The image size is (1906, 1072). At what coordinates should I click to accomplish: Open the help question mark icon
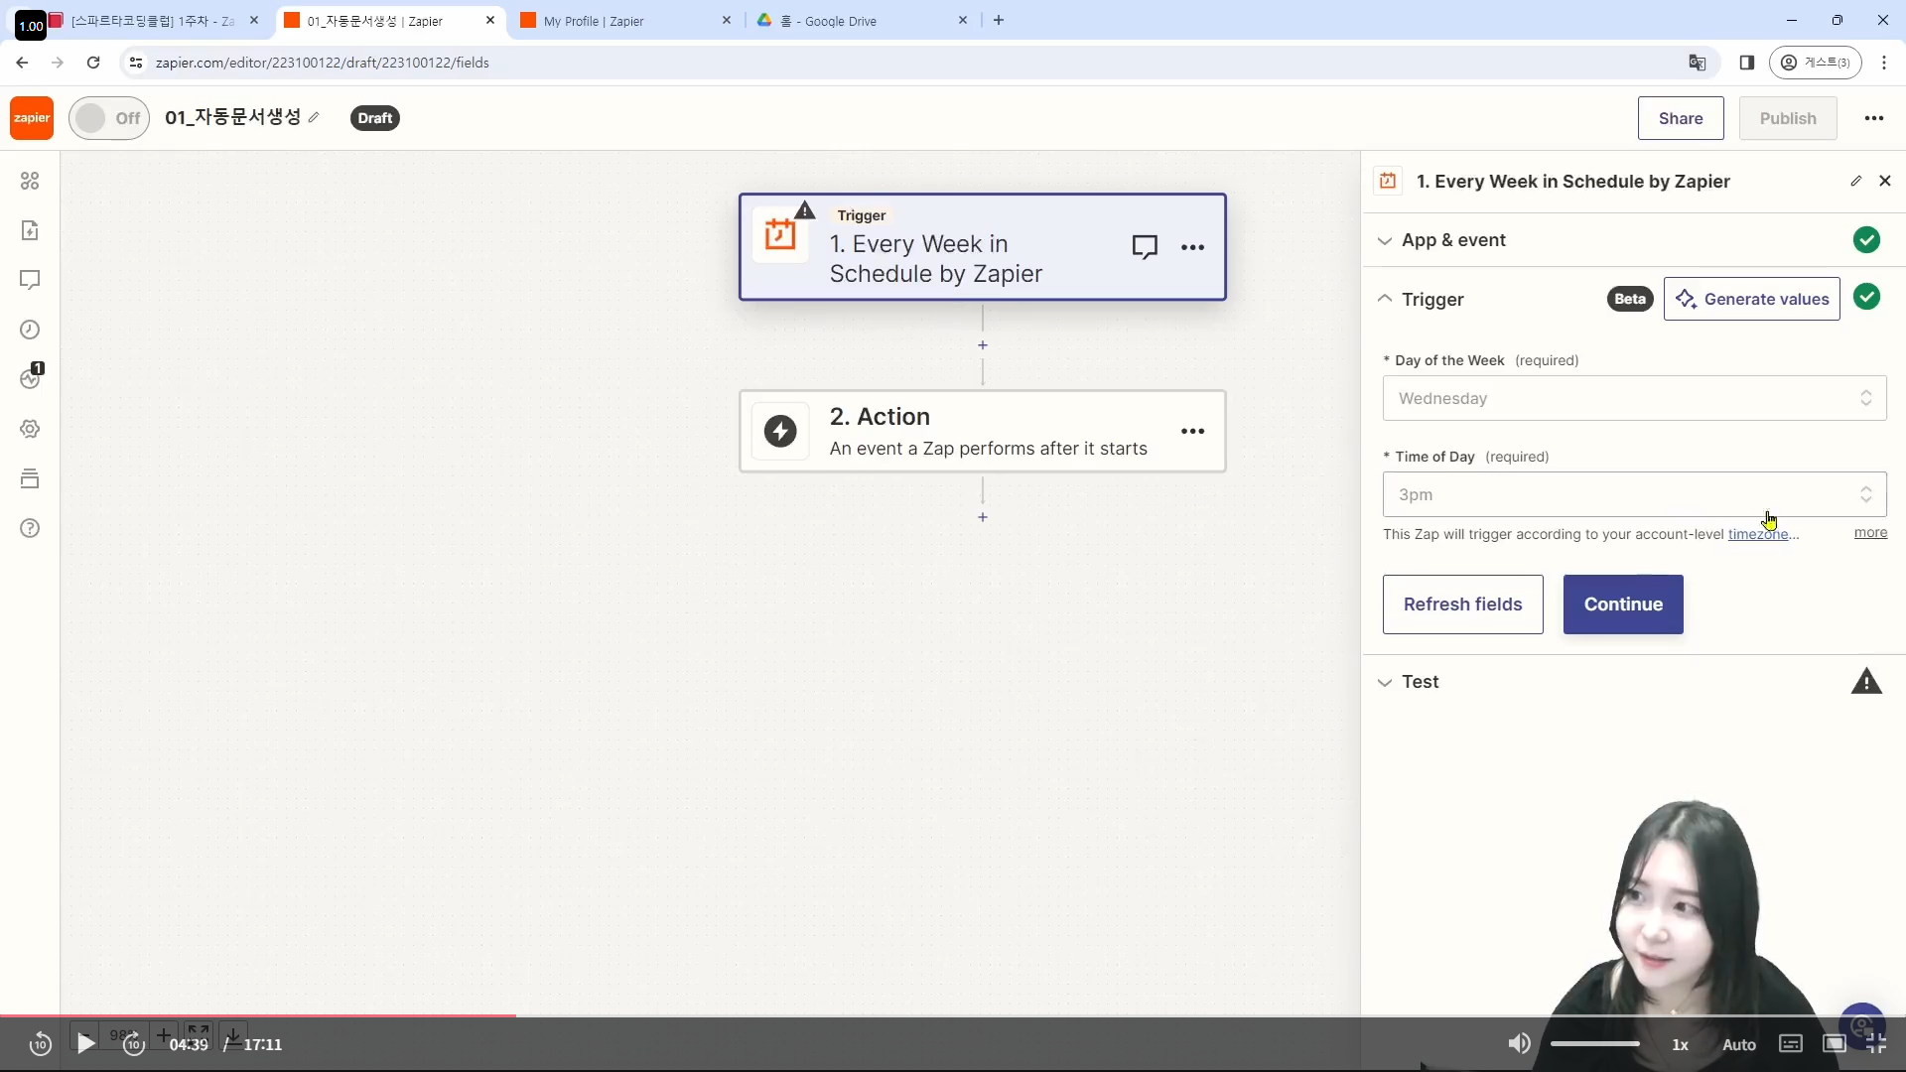(x=30, y=528)
